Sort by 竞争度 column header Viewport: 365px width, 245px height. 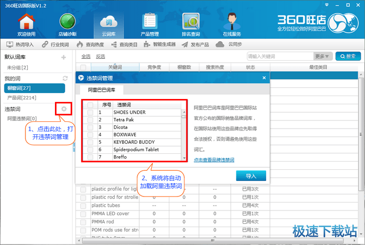pyautogui.click(x=154, y=67)
